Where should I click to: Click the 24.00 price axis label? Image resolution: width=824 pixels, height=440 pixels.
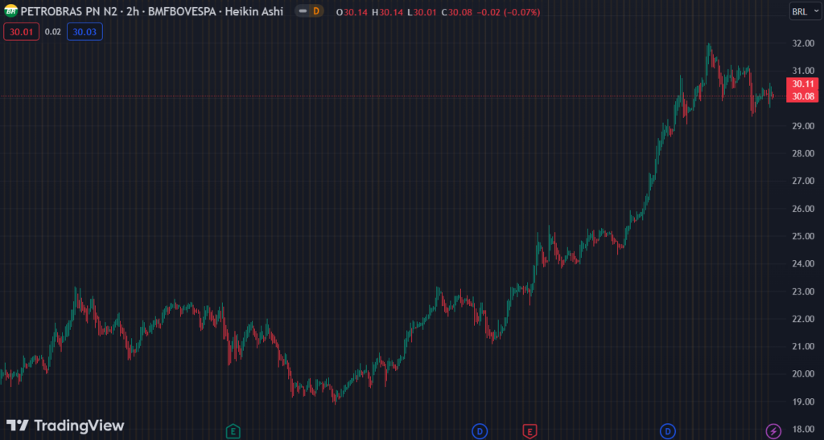(804, 264)
